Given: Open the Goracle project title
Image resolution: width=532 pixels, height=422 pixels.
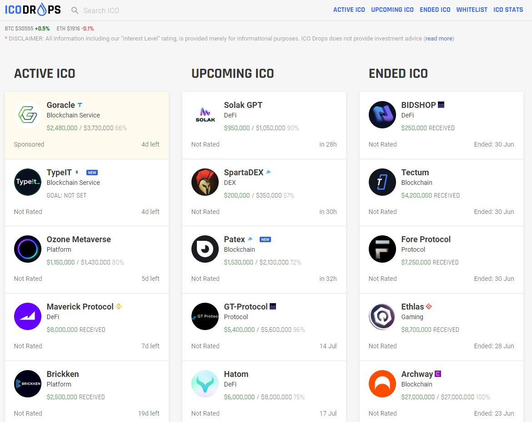Looking at the screenshot, I should 61,105.
